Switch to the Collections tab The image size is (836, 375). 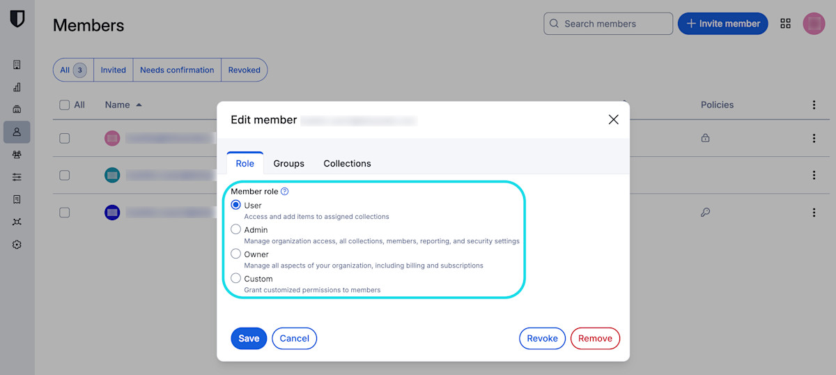(x=347, y=164)
